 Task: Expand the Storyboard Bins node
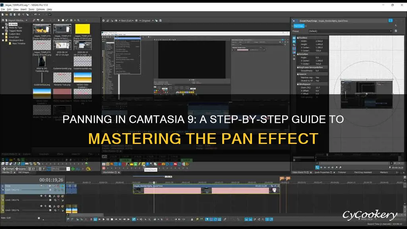[x=3, y=40]
